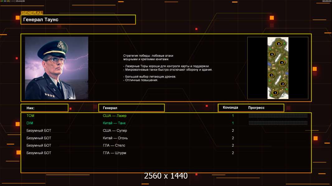The width and height of the screenshot is (332, 186).
Task: Click start position marker 5 on map
Action: (272, 54)
